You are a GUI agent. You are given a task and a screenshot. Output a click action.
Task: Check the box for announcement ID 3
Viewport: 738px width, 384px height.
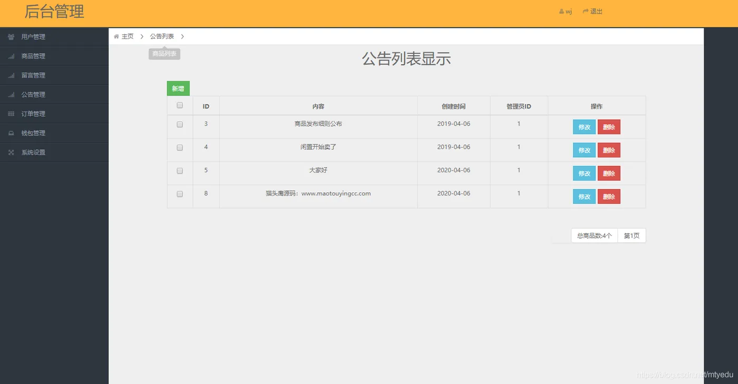180,124
